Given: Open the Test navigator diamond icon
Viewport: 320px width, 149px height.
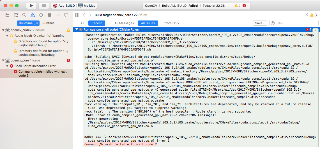Looking at the screenshot, I should pyautogui.click(x=41, y=15).
